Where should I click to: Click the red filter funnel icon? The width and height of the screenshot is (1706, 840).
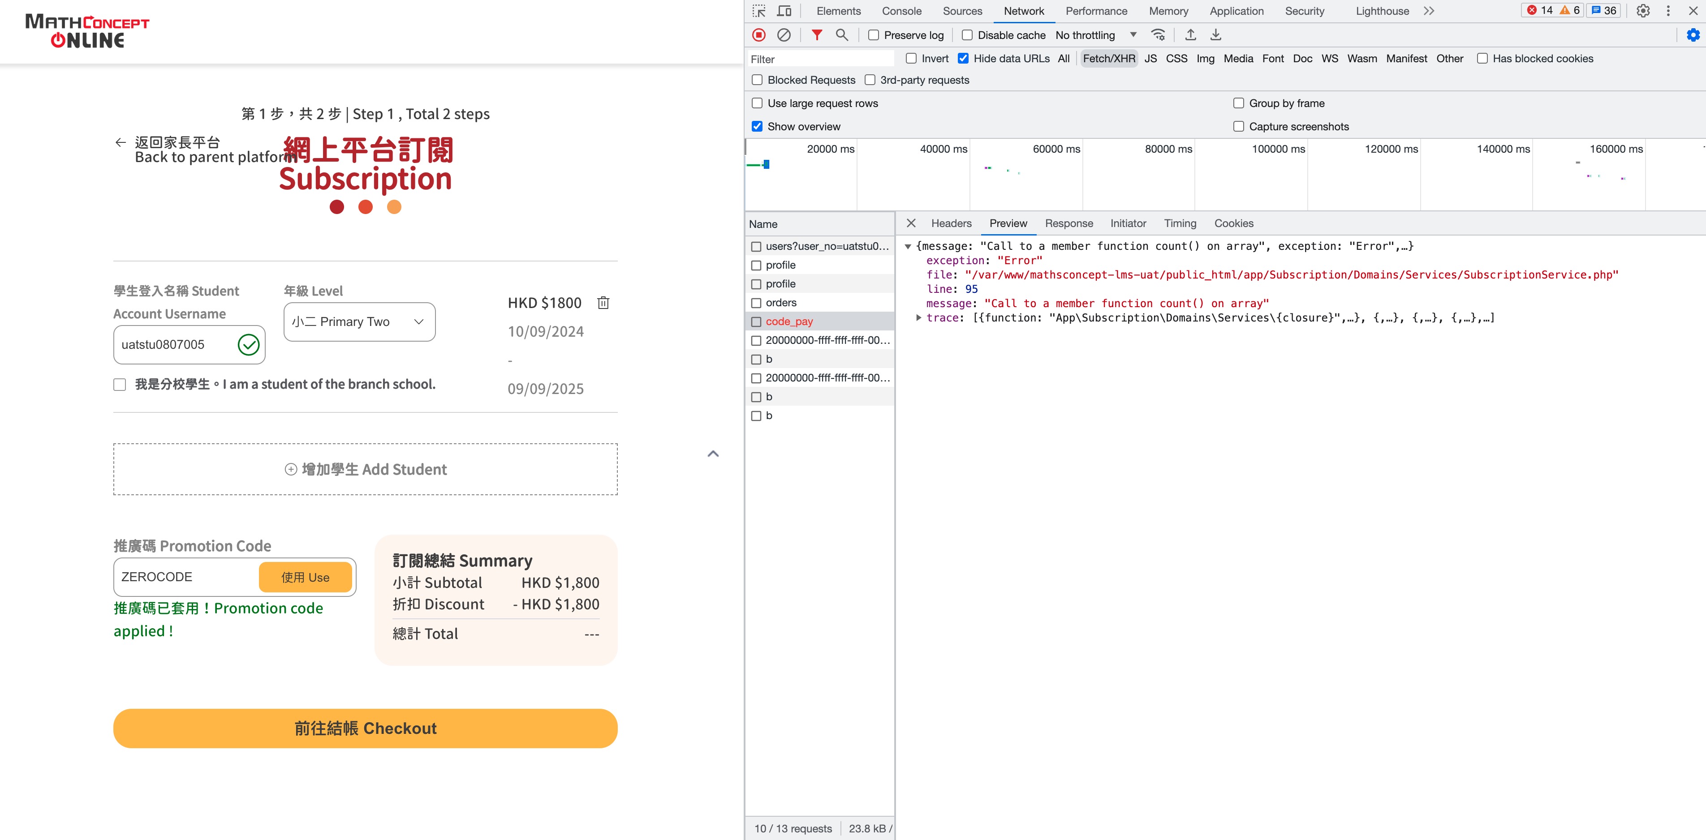[x=817, y=35]
